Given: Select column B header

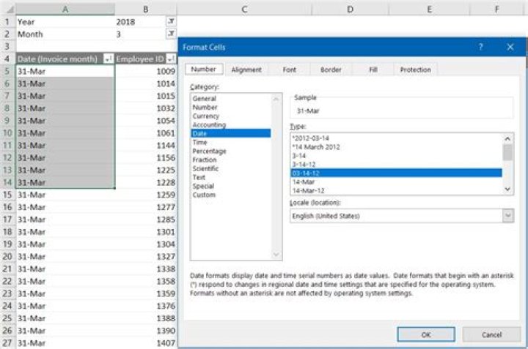Looking at the screenshot, I should tap(145, 9).
